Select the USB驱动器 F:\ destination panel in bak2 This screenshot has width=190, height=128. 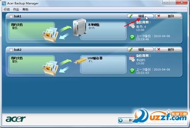tap(104, 65)
